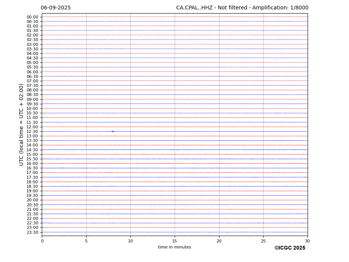Click x-axis tick label 30

307,241
